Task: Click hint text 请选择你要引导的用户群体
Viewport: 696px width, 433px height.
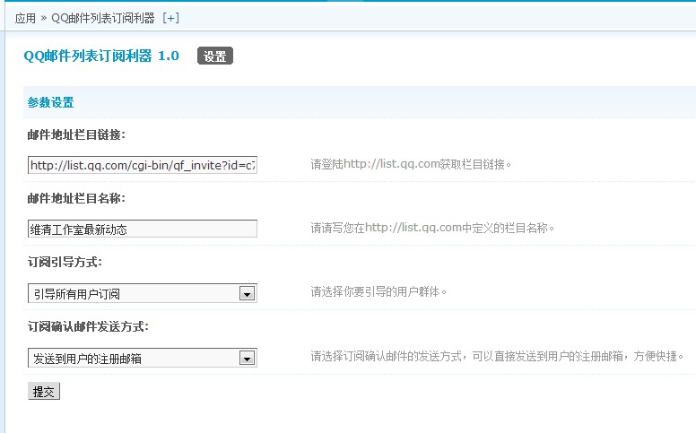Action: click(x=378, y=291)
